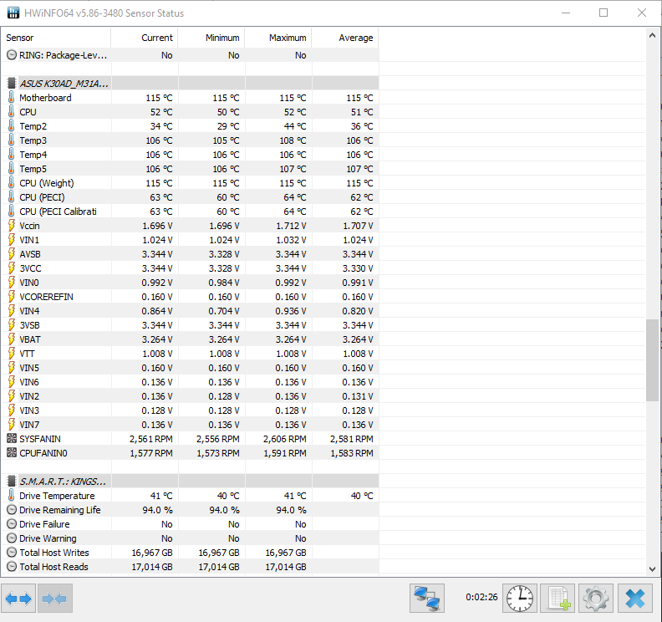Click the scrollbar up arrow
Screen dimensions: 662x622
coord(652,36)
